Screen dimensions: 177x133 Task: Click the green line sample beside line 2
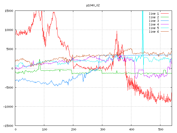pyautogui.click(x=165, y=17)
